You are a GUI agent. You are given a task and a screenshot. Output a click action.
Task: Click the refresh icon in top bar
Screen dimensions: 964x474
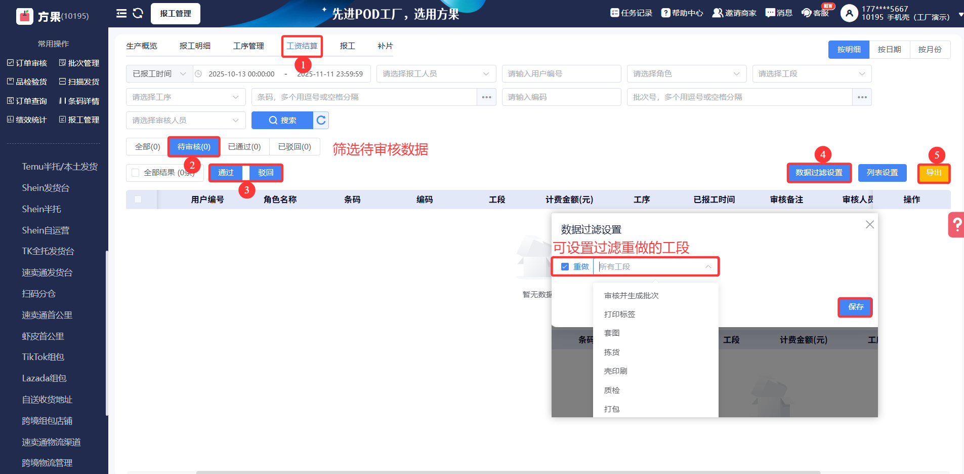(x=138, y=13)
